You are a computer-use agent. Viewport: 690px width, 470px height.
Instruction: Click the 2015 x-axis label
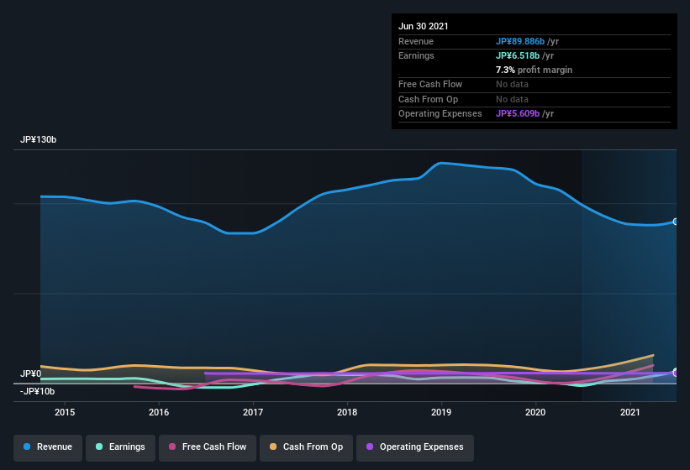pos(65,412)
